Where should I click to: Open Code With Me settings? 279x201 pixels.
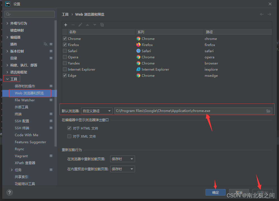click(x=27, y=135)
